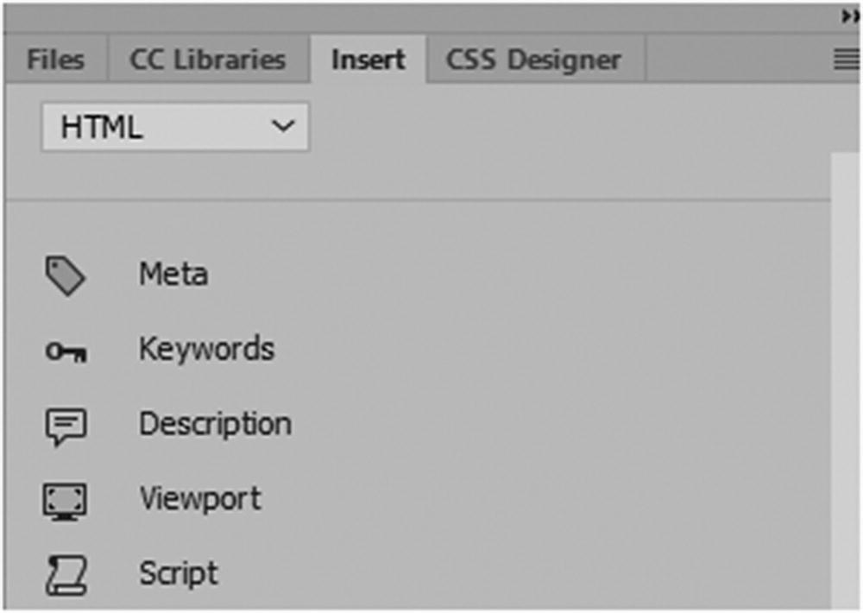This screenshot has height=613, width=863.
Task: Select the Insert tab
Action: pos(369,60)
